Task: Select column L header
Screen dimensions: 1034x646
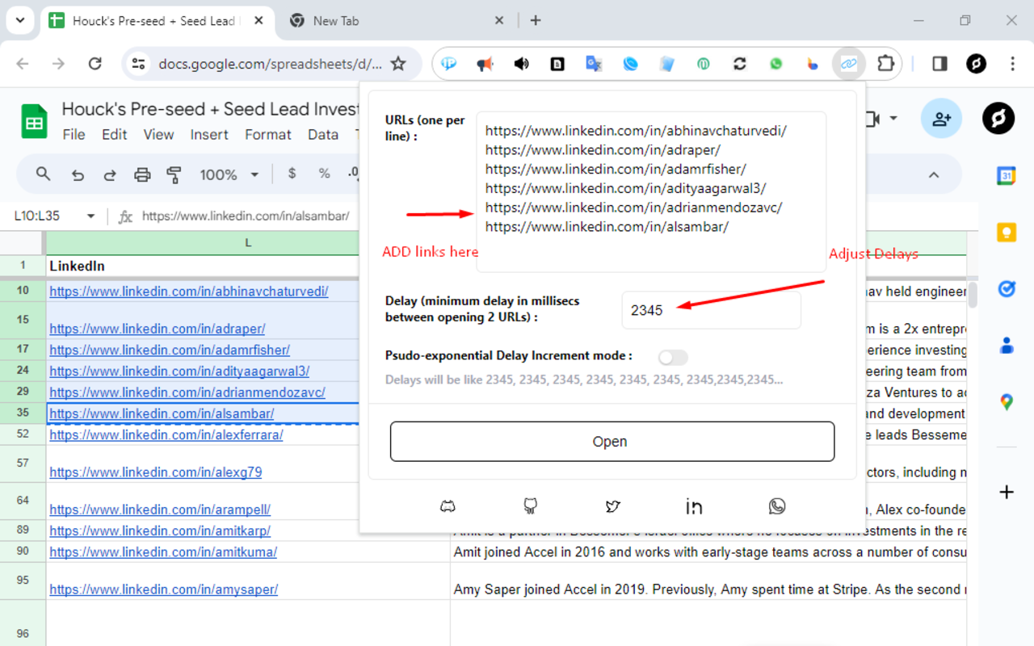Action: [248, 242]
